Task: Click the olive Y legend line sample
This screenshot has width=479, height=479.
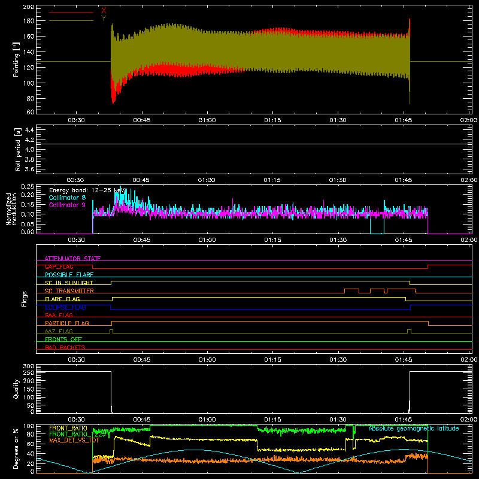Action: pyautogui.click(x=71, y=21)
